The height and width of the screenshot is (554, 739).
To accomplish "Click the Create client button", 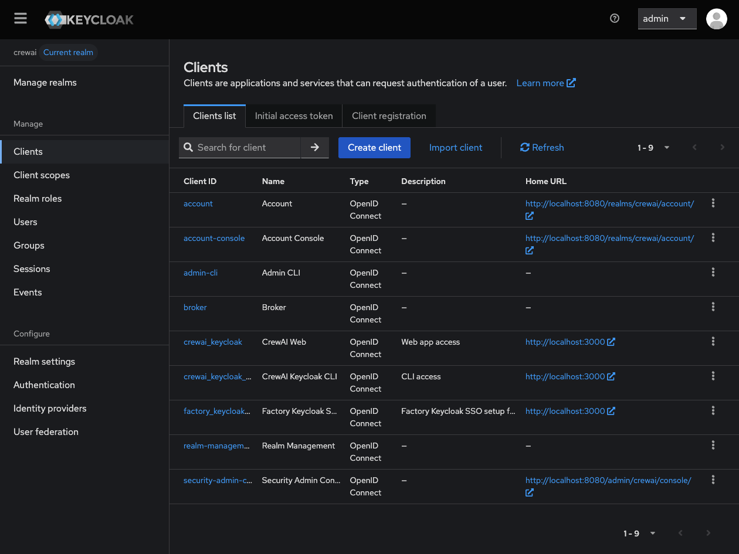I will tap(374, 147).
